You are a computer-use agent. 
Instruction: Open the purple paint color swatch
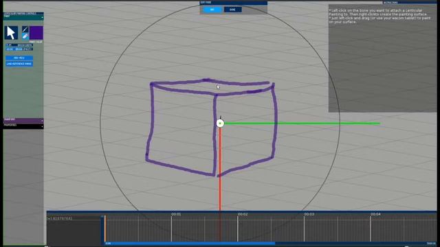[x=36, y=33]
